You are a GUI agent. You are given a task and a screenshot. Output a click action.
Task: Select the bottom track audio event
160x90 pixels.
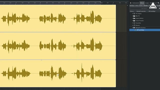(58, 73)
